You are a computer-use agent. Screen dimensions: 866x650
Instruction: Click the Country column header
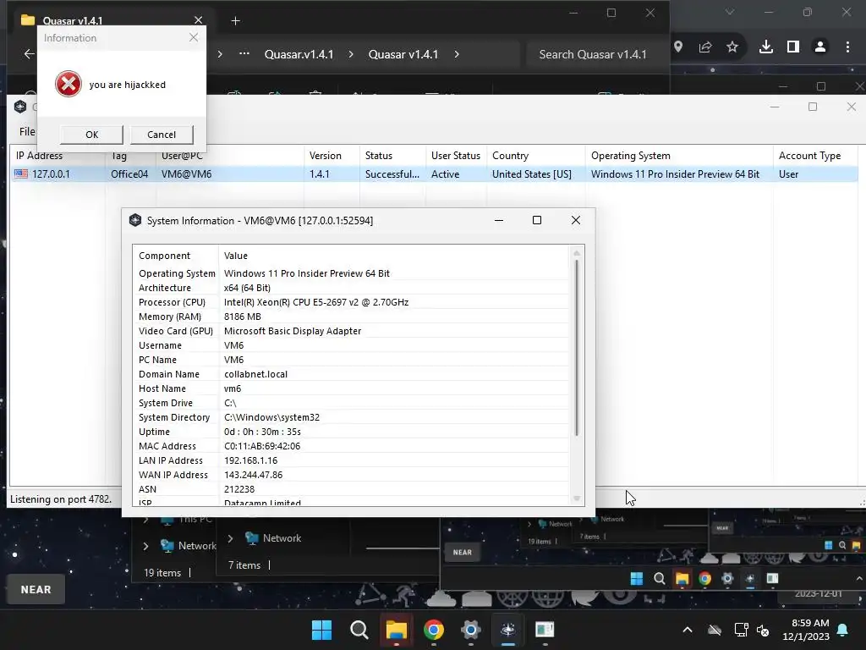[510, 156]
